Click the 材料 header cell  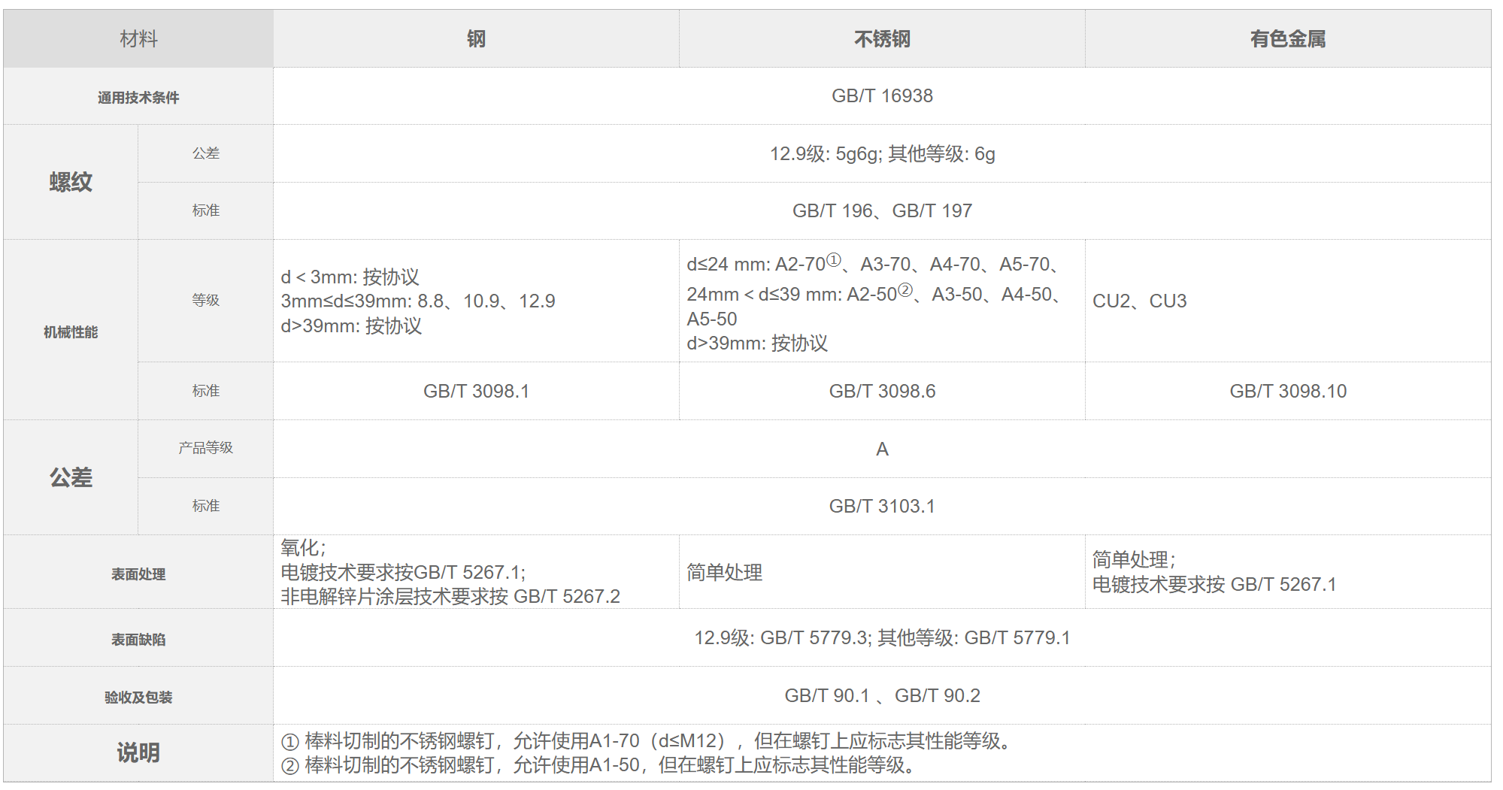(138, 38)
